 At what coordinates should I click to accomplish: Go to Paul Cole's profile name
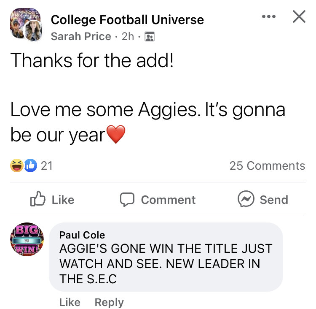coord(82,235)
